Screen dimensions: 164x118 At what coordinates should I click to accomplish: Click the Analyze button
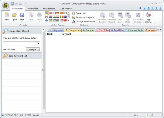[33, 49]
